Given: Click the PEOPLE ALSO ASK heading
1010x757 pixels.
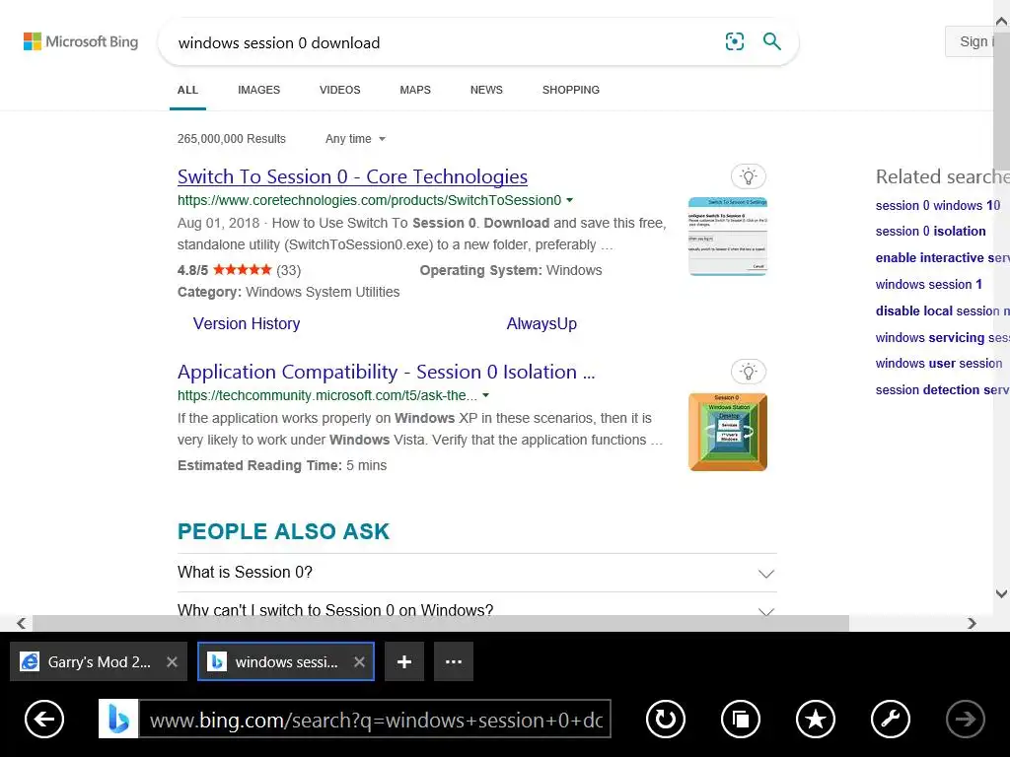Looking at the screenshot, I should 283,531.
